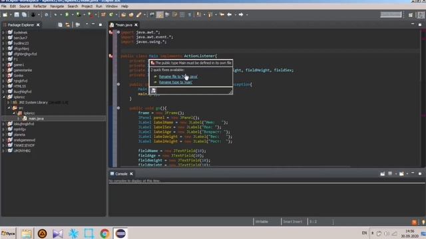Screen dimensions: 426x239
Task: Click the 'Writable' status bar entry
Action: click(x=262, y=222)
